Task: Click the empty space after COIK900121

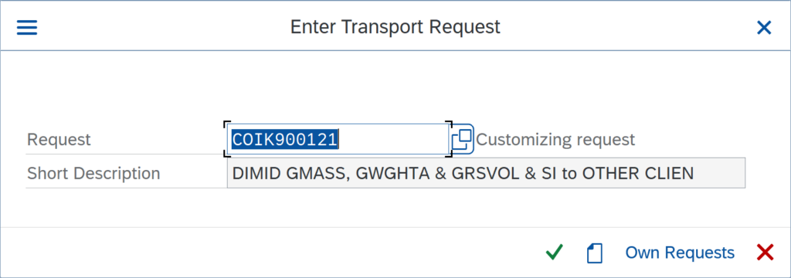Action: (x=392, y=139)
